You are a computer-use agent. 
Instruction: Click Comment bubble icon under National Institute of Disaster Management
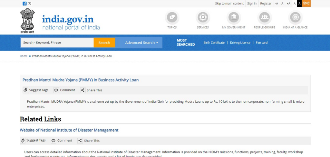click(53, 141)
